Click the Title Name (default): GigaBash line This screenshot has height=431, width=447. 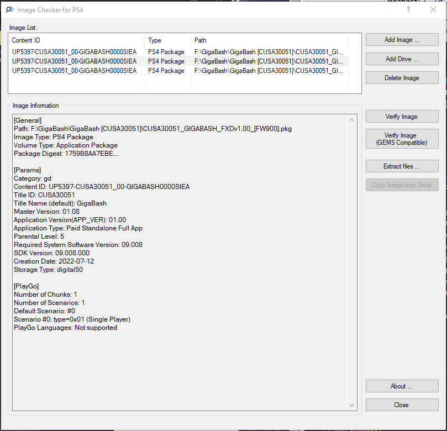[60, 203]
